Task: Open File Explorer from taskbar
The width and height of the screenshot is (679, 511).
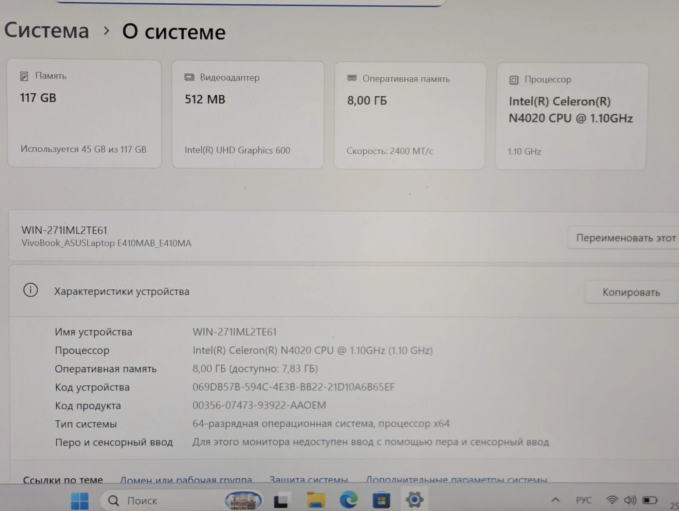Action: (316, 500)
